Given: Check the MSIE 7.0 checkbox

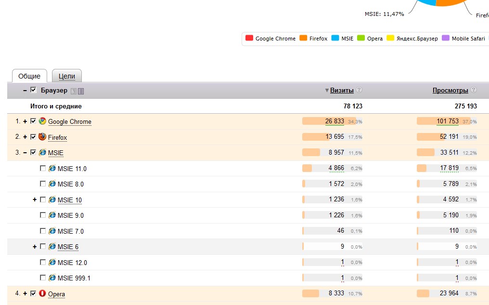Looking at the screenshot, I should tap(43, 231).
